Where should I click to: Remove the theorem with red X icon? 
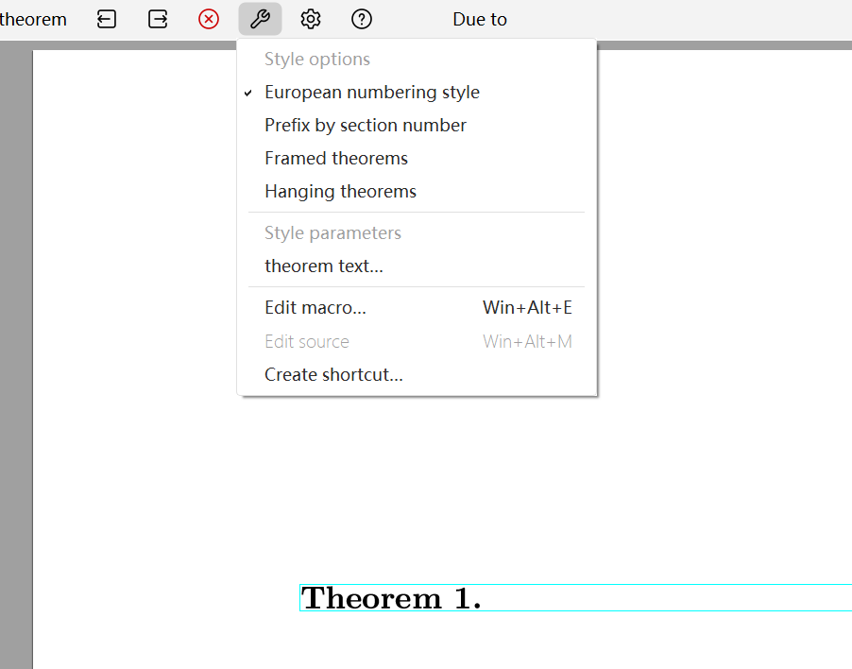coord(209,19)
